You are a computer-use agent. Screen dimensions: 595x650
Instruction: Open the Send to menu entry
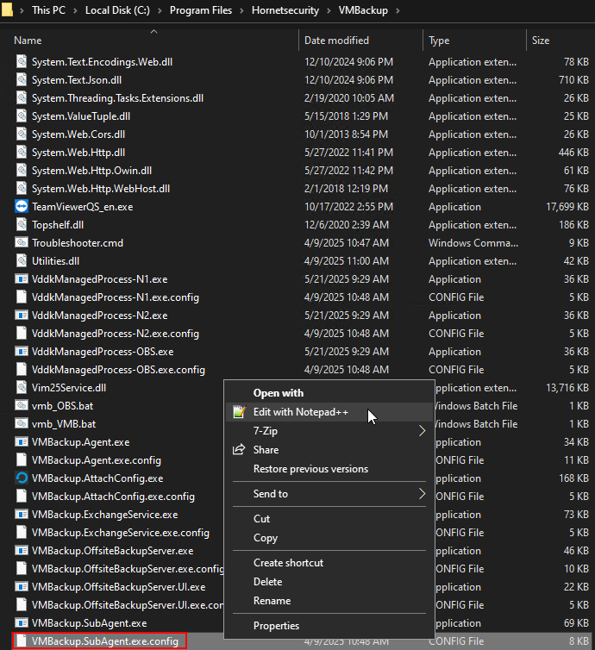tap(329, 493)
